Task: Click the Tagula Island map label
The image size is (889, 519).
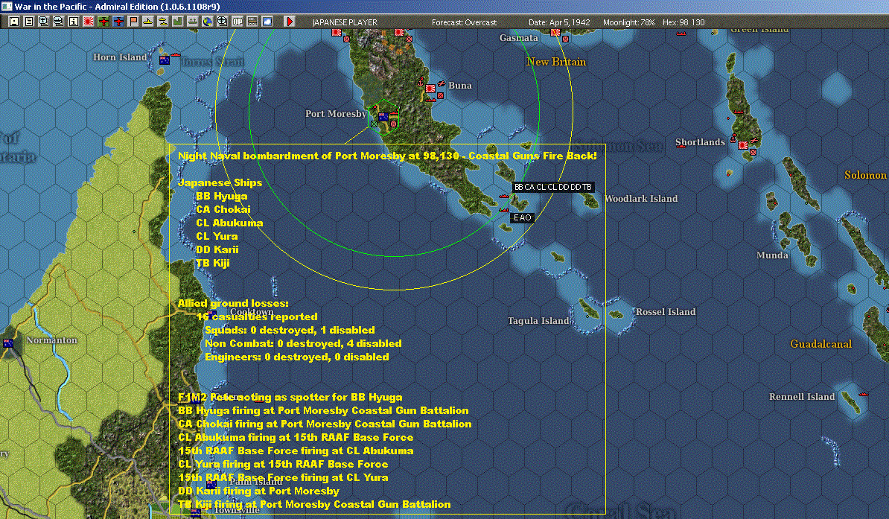Action: pyautogui.click(x=538, y=320)
